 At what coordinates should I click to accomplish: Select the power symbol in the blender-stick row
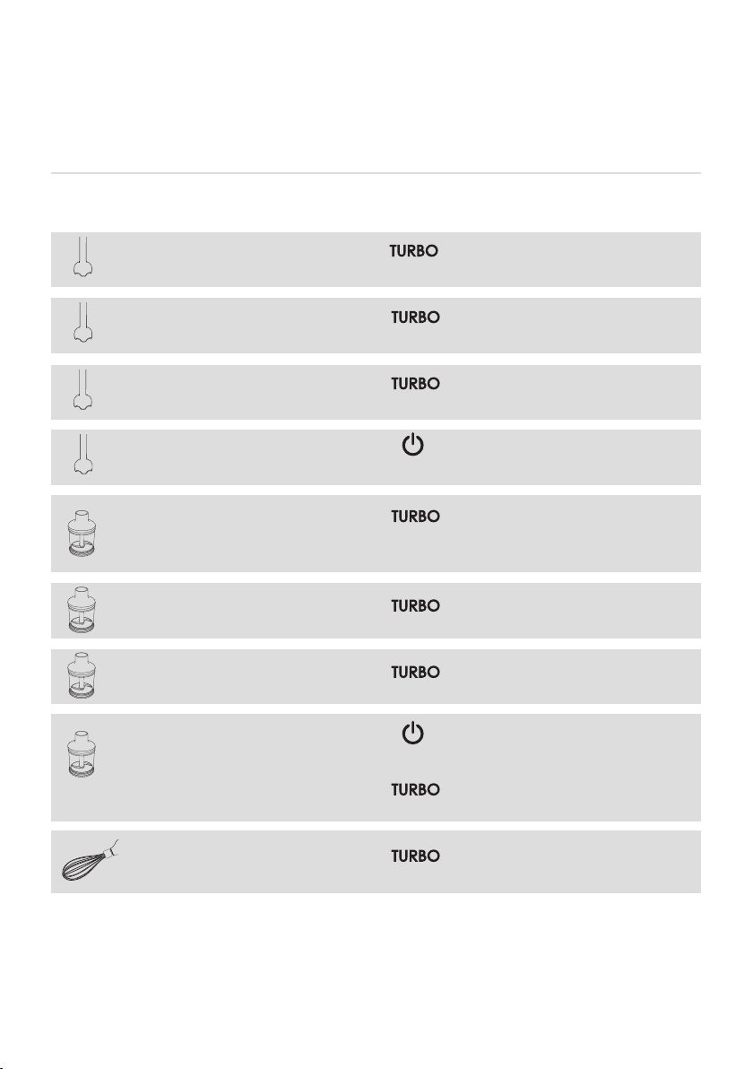tap(413, 445)
